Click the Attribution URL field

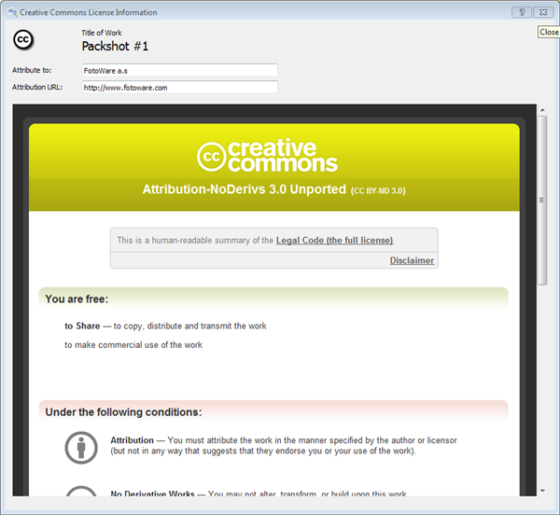tap(179, 87)
